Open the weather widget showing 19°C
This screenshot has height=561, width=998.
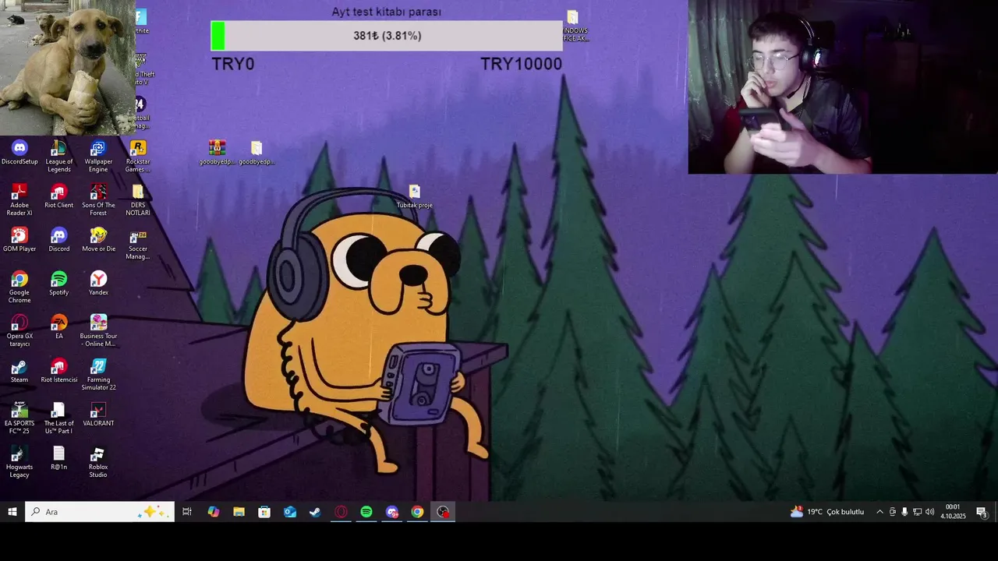click(827, 512)
